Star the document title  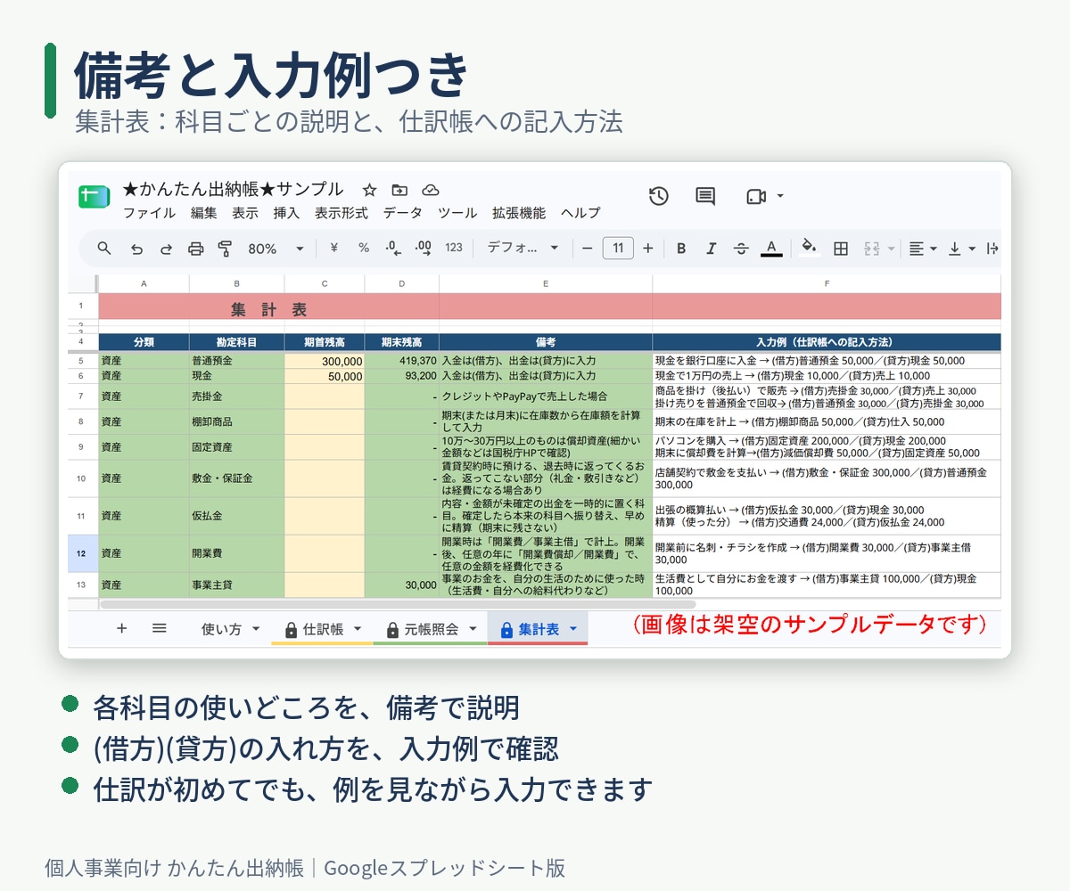coord(369,190)
